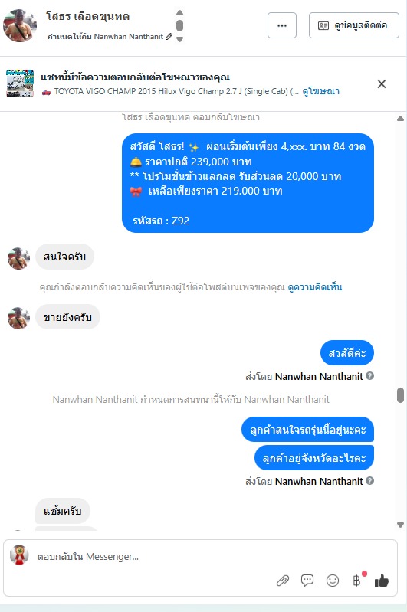Click โสธร profile picture in header

20,25
